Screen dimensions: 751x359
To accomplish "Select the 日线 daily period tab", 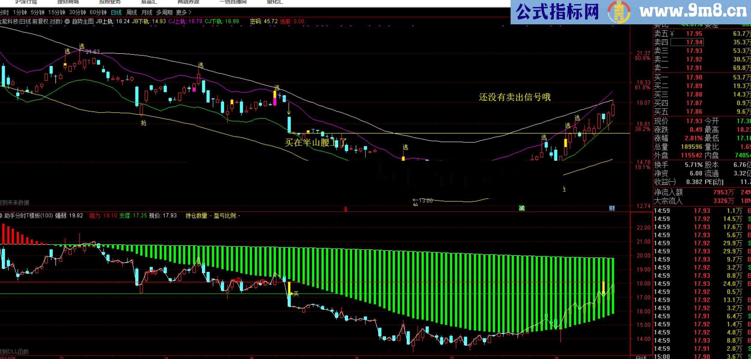I will pos(116,12).
